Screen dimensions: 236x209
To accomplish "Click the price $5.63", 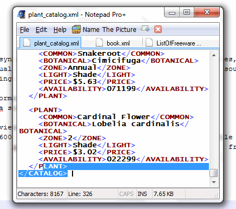I will point(85,82).
